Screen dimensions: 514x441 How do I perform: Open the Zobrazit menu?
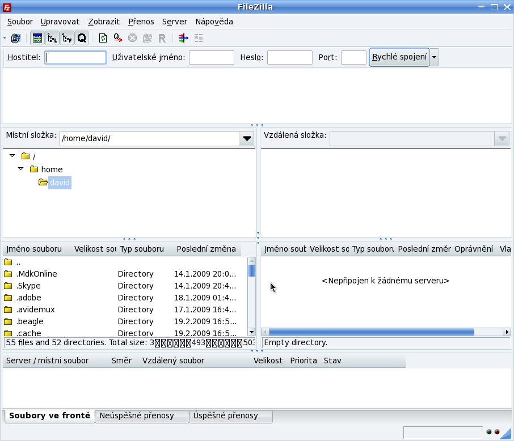tap(104, 22)
